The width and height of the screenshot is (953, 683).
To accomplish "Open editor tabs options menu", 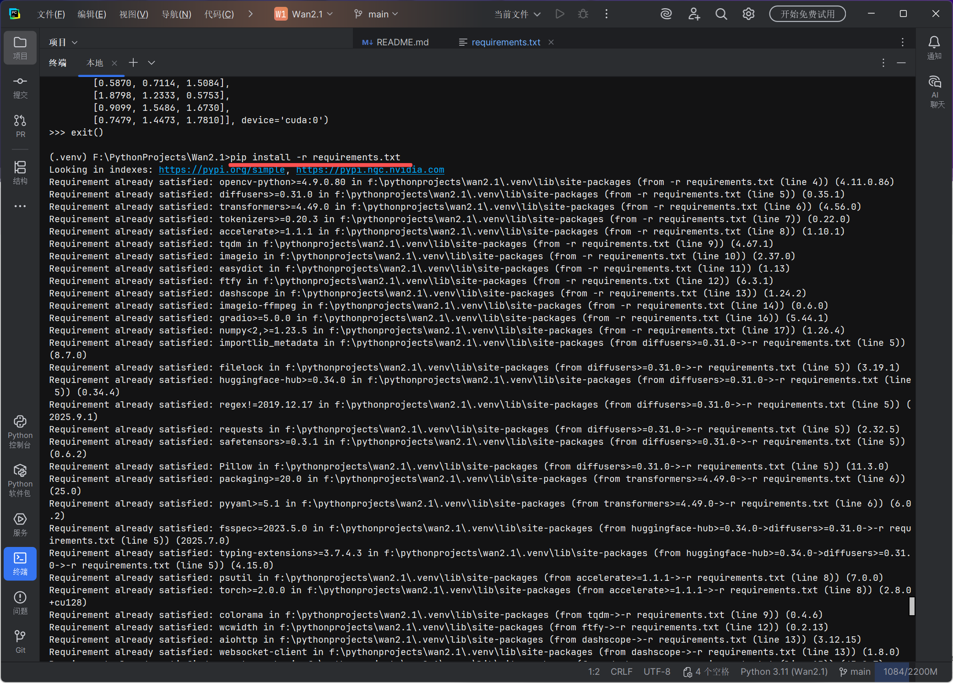I will click(903, 42).
